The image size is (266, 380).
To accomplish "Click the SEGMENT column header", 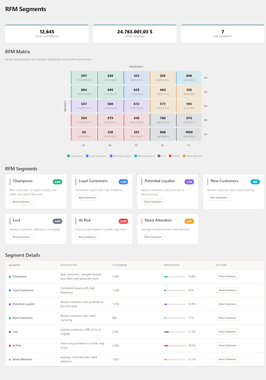I will [15, 265].
